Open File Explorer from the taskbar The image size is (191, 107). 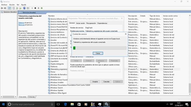coord(72,104)
